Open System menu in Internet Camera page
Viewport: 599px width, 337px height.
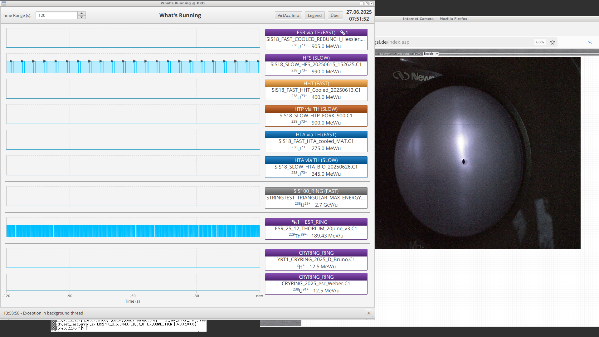pos(385,54)
